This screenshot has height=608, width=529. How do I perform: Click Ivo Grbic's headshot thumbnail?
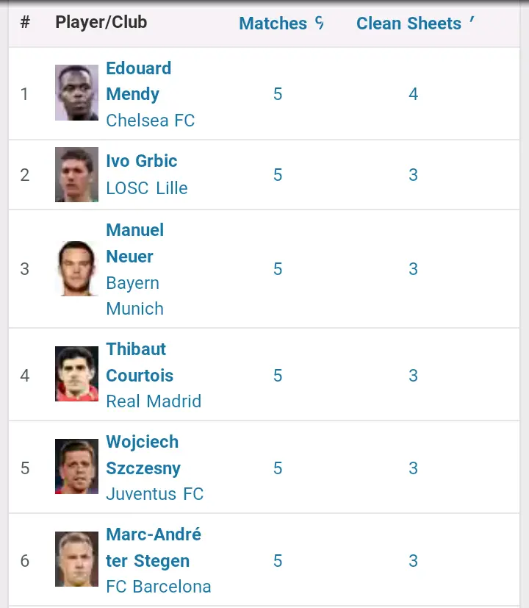point(76,174)
